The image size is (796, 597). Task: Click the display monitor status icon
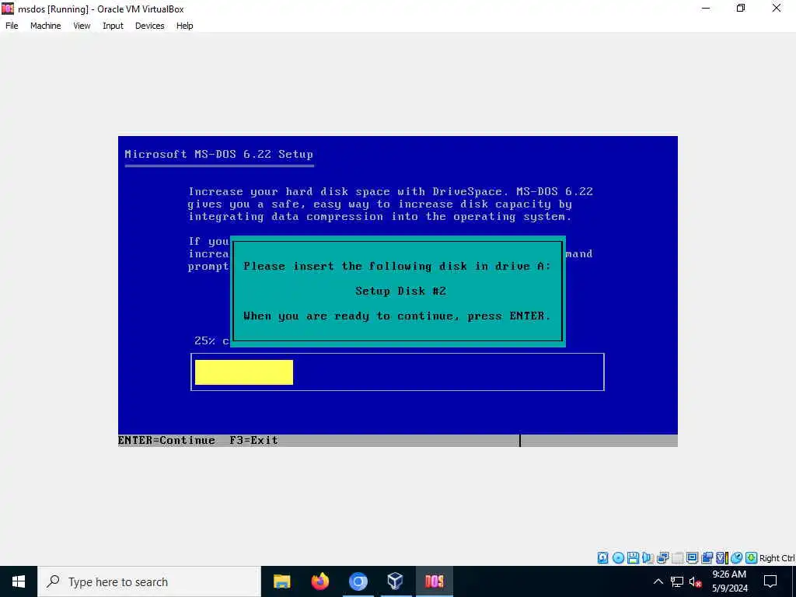tap(692, 558)
